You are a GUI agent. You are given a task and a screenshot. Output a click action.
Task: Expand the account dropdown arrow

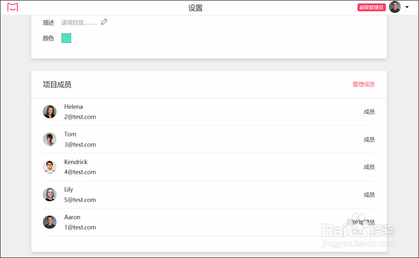coord(407,7)
